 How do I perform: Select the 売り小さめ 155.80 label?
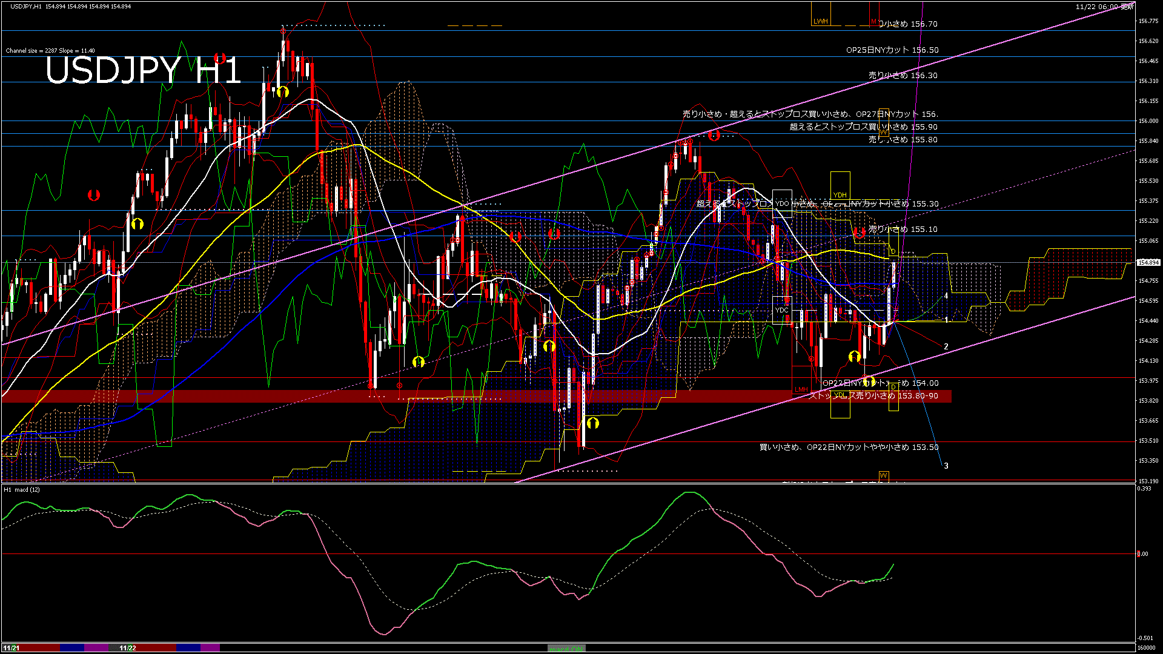click(x=903, y=139)
